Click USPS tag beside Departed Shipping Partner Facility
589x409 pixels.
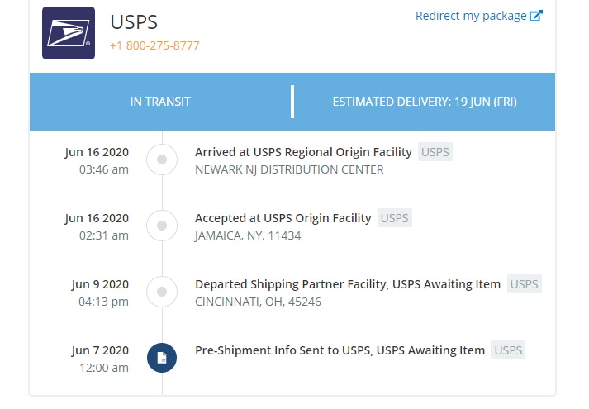pos(524,284)
